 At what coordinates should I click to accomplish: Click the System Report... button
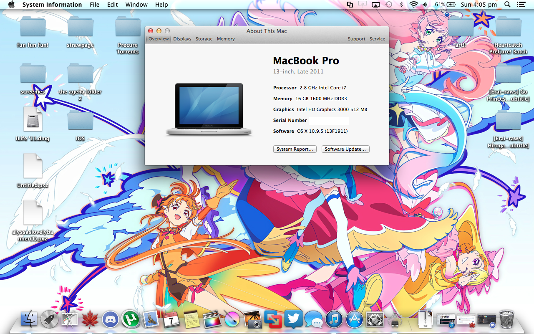click(295, 149)
